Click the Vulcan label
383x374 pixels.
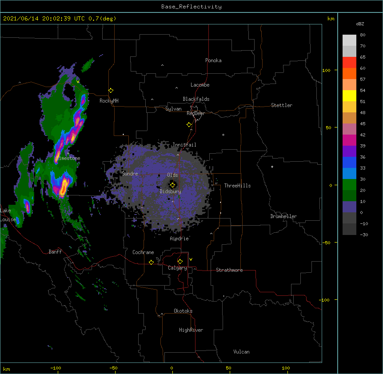point(241,352)
